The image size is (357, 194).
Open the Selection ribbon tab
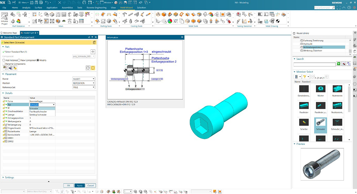(x=142, y=8)
